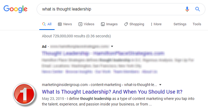Click the Videos tab play icon
The image size is (208, 112).
pyautogui.click(x=80, y=24)
